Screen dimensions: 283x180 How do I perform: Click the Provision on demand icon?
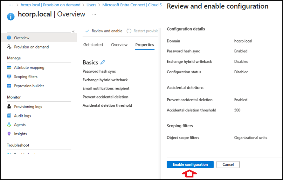(9, 47)
